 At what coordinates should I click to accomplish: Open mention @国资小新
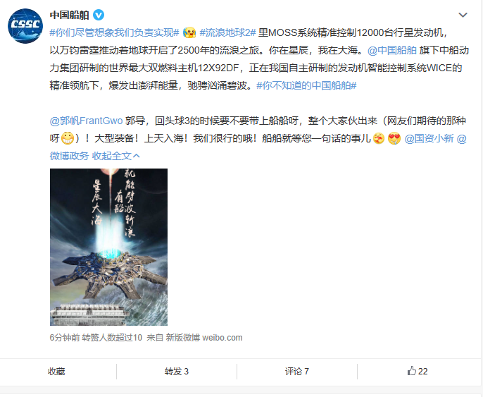pyautogui.click(x=429, y=138)
